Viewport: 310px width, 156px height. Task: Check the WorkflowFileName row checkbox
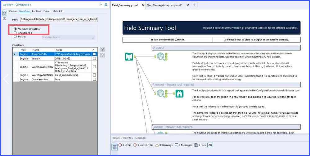pos(94,75)
